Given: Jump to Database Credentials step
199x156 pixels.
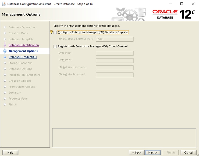Looking at the screenshot, I should [23, 57].
